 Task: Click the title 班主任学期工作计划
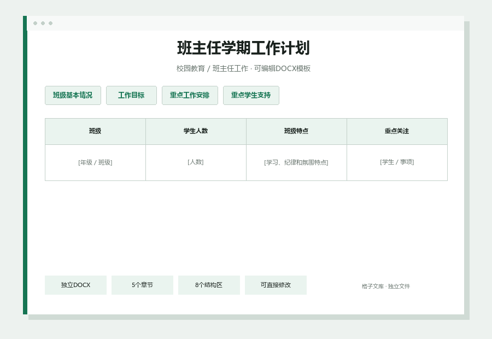click(x=243, y=48)
